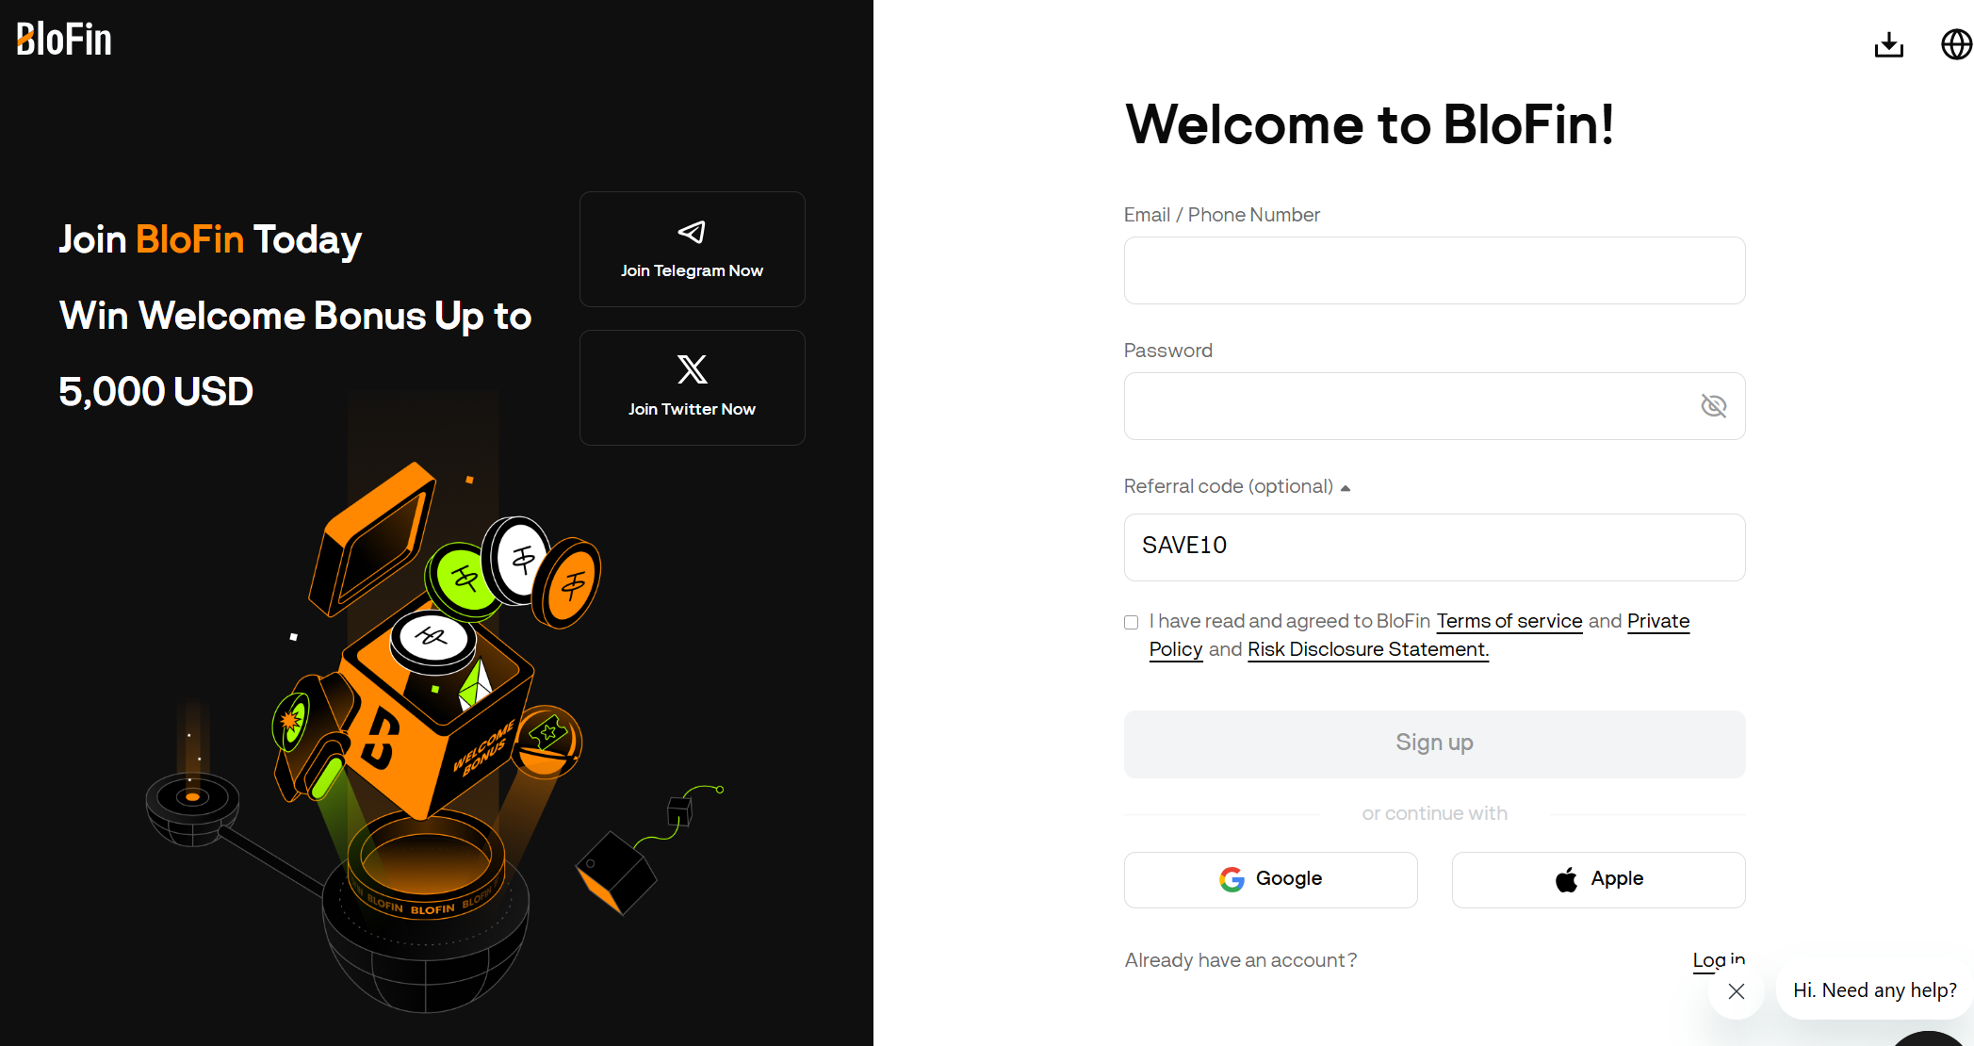Open the "Hi. Need any help?" chat message
This screenshot has height=1046, width=1974.
1874,990
